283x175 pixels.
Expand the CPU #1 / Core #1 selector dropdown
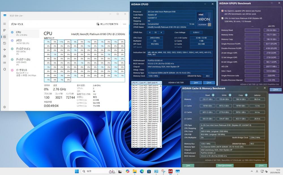point(147,83)
